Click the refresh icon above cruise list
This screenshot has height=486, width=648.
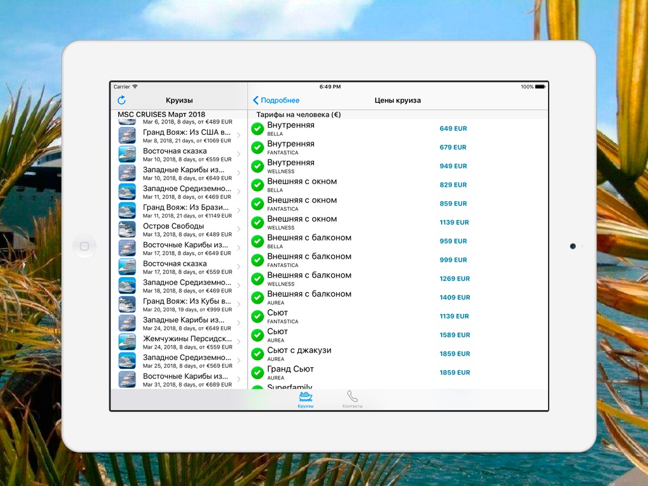pos(121,100)
